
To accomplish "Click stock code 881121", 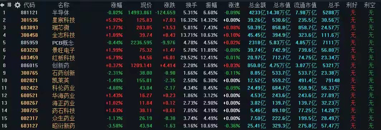I will click(x=29, y=12).
